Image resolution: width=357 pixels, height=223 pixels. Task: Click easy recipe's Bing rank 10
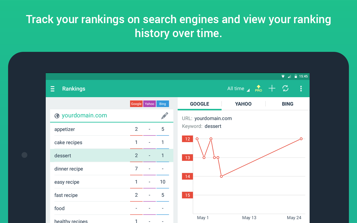(163, 182)
